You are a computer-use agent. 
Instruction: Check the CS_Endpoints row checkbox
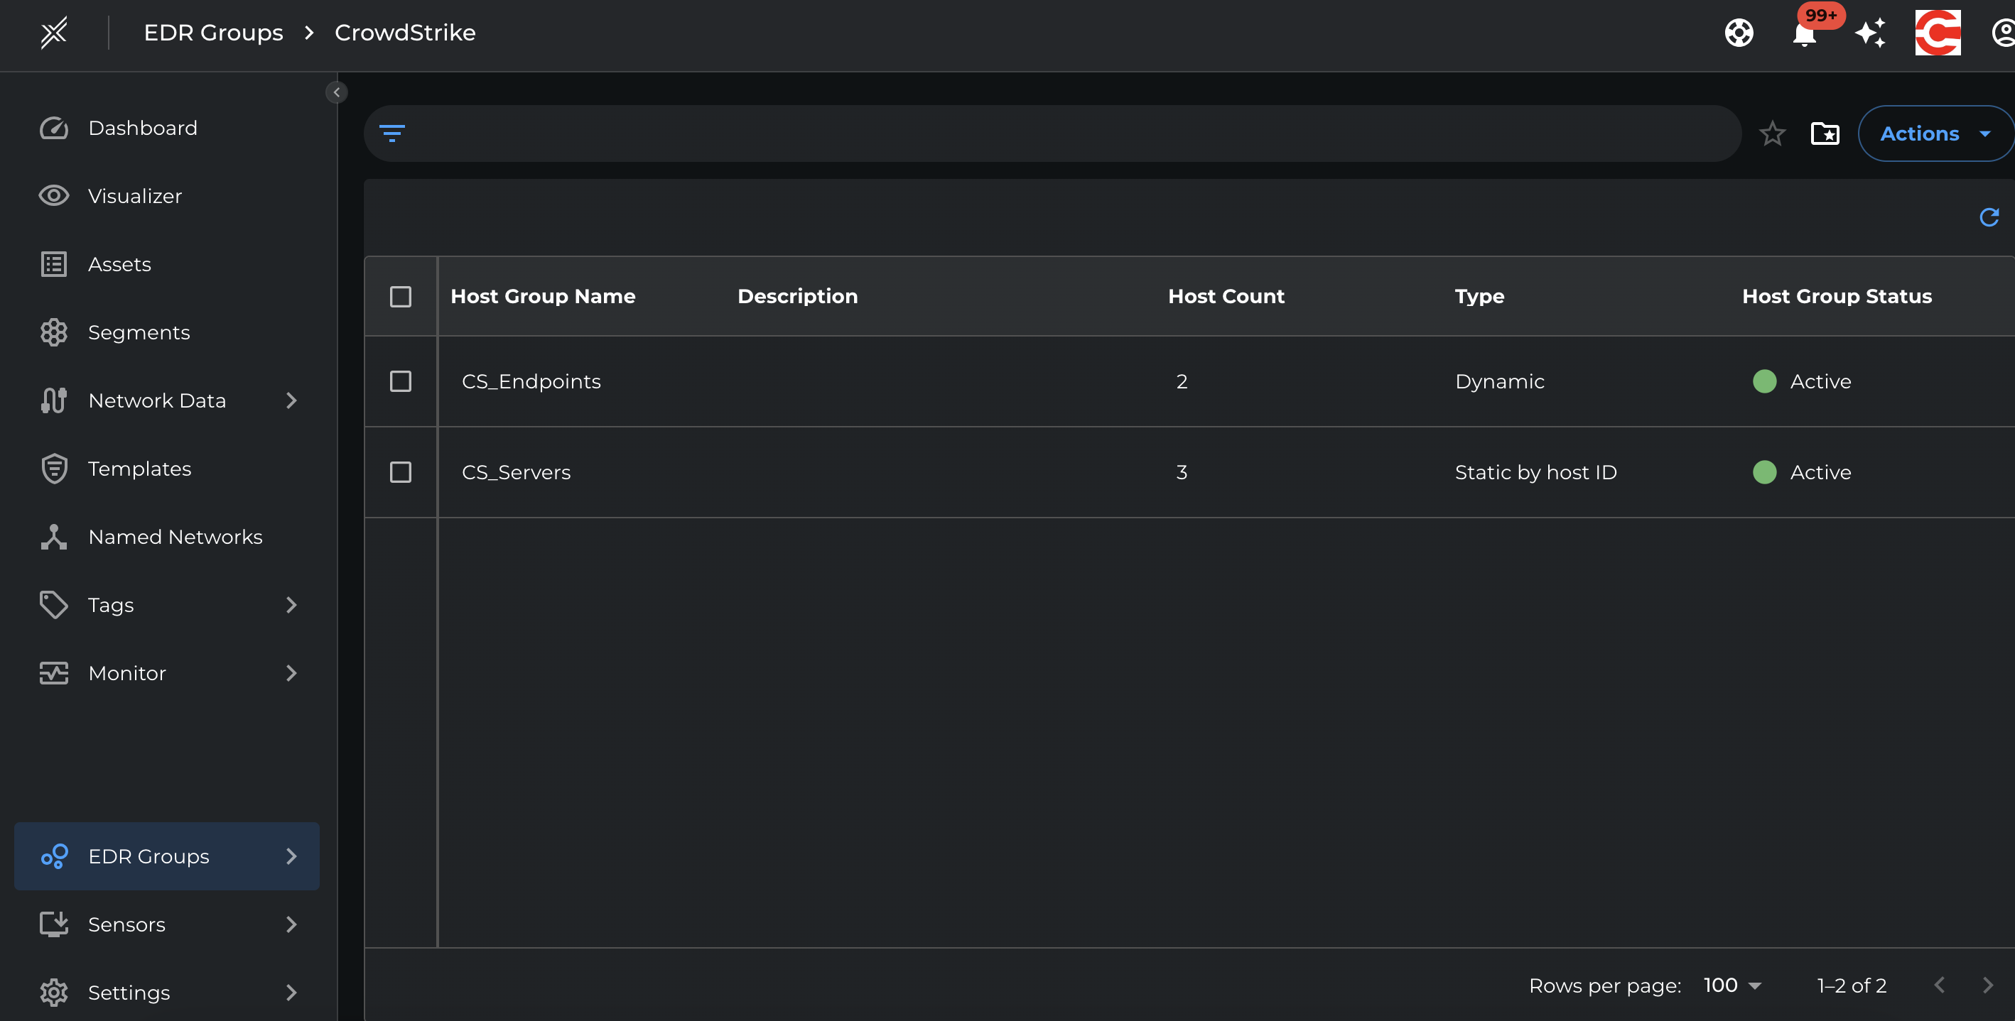pyautogui.click(x=401, y=381)
